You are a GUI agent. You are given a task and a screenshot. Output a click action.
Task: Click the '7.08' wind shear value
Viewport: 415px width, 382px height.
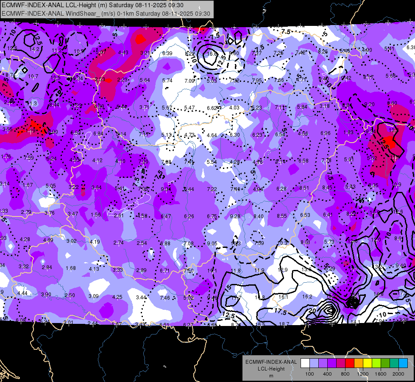click(x=189, y=243)
